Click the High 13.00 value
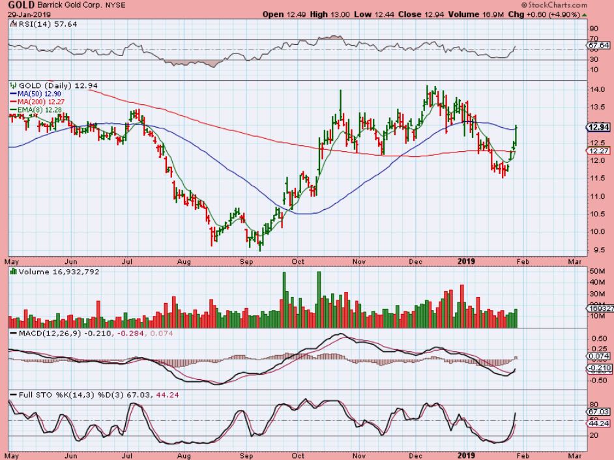614x460 pixels. coord(330,14)
